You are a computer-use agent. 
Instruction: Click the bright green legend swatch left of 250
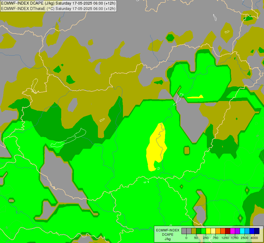point(204,231)
